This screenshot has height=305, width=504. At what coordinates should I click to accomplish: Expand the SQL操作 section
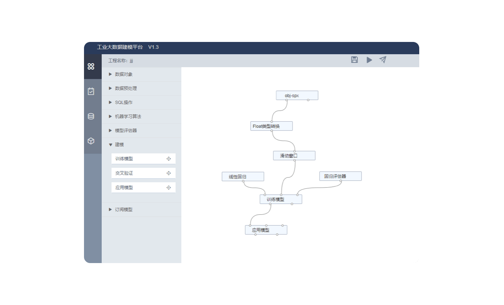coord(142,103)
